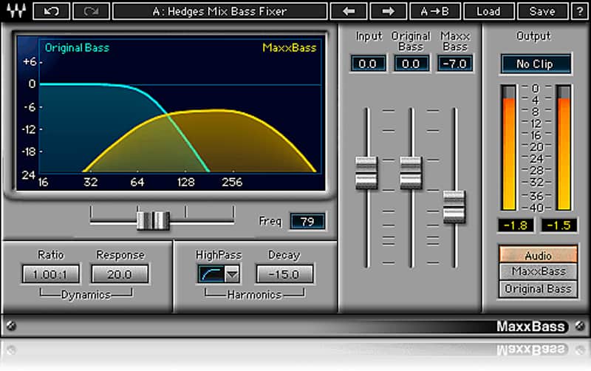Undo the last change with undo arrow
The image size is (591, 371).
51,11
